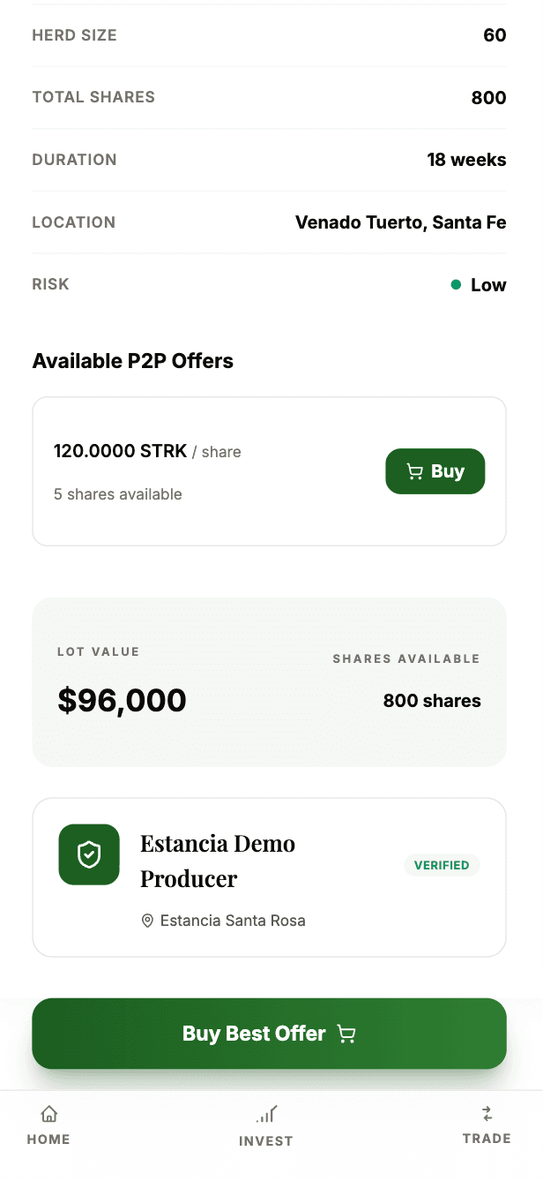The height and width of the screenshot is (1181, 543).
Task: Select the 5 shares available text
Action: click(118, 494)
